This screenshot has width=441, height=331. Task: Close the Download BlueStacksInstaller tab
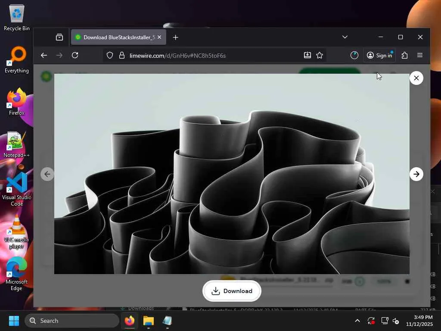pyautogui.click(x=159, y=37)
